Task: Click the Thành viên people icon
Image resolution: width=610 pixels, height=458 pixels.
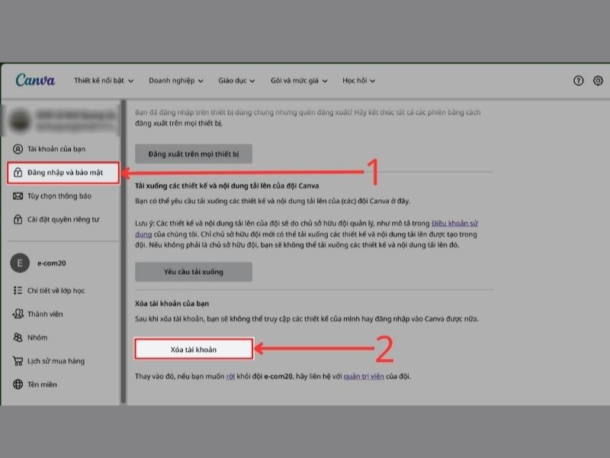Action: coord(18,314)
